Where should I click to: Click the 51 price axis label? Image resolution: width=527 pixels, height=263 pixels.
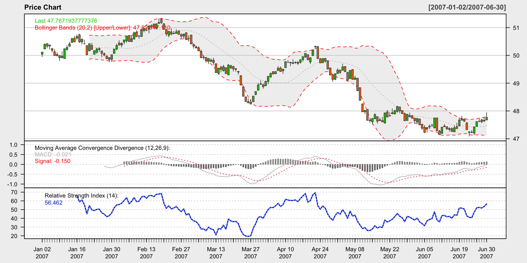[516, 28]
